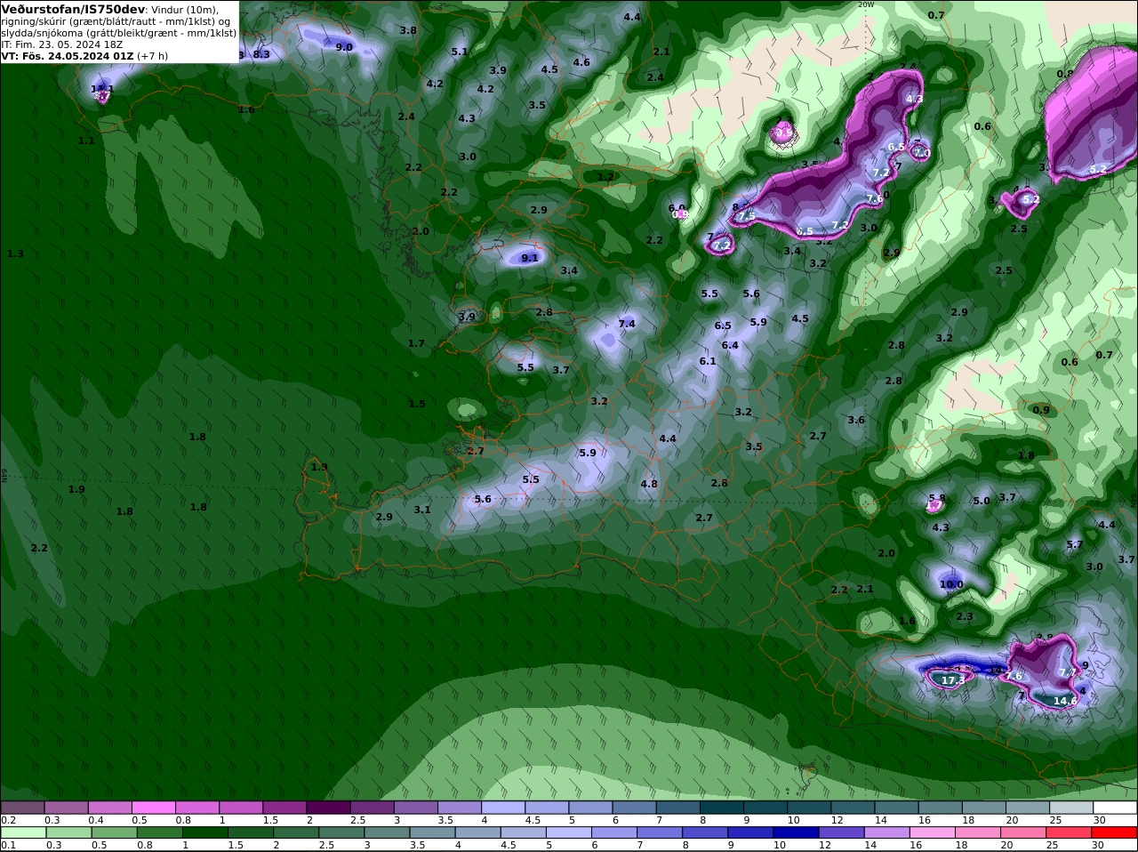Click the '6.4' precipitation value on the map
This screenshot has height=852, width=1138.
tap(730, 345)
